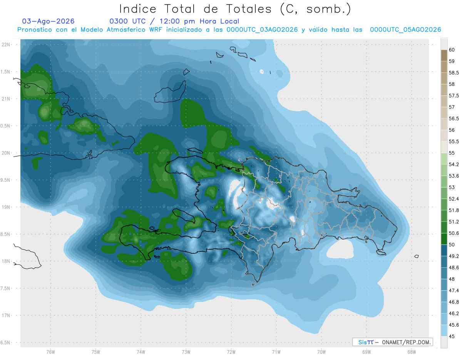Click the 'SisTT – ONAMET/REP.DOM.' credit box
Image resolution: width=462 pixels, height=357 pixels.
click(x=392, y=342)
